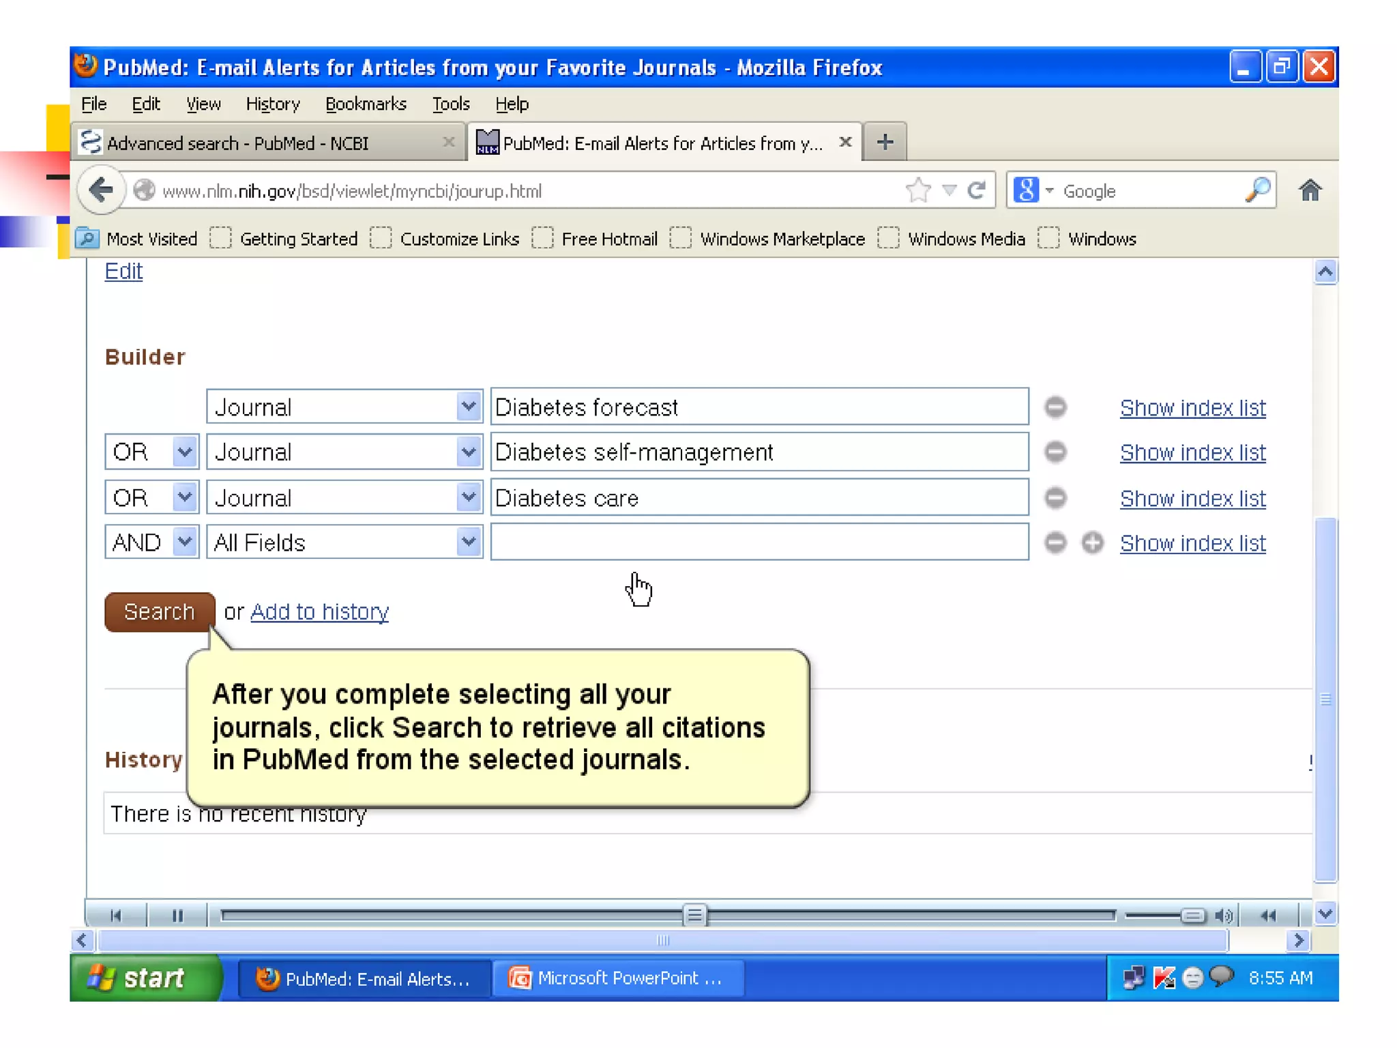Click the Google search magnifier icon

[x=1257, y=190]
